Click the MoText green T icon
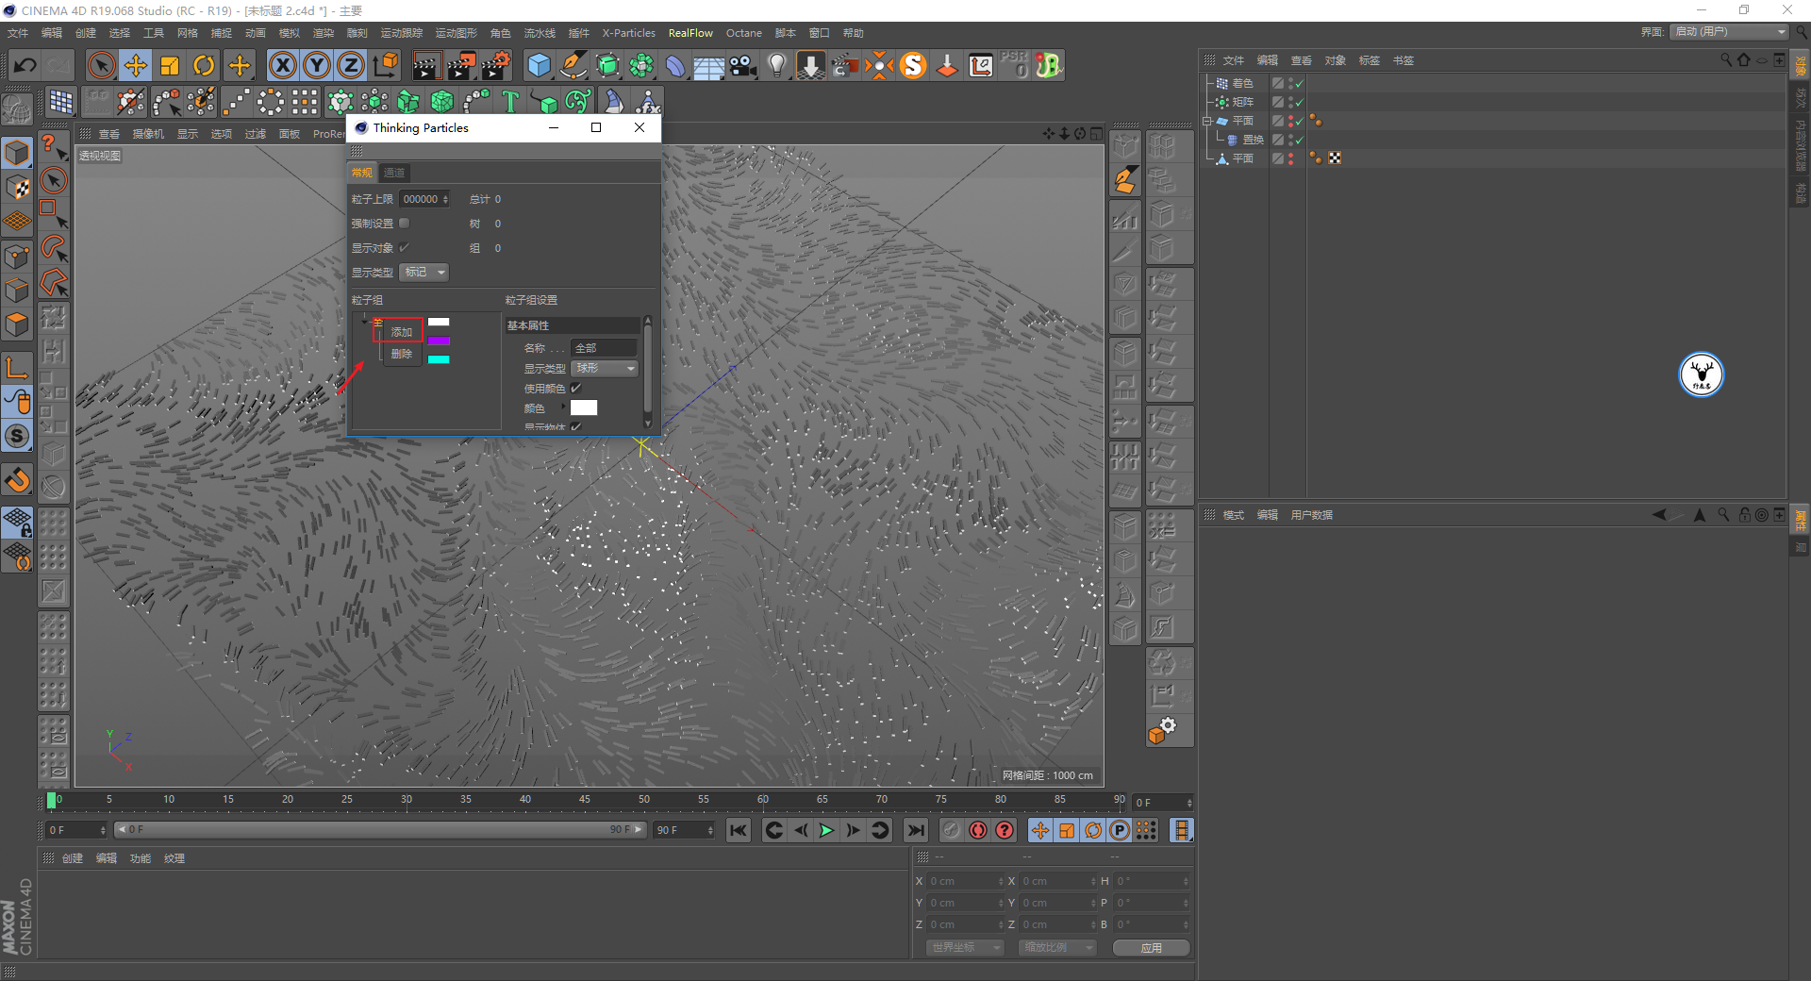1811x981 pixels. 510,101
